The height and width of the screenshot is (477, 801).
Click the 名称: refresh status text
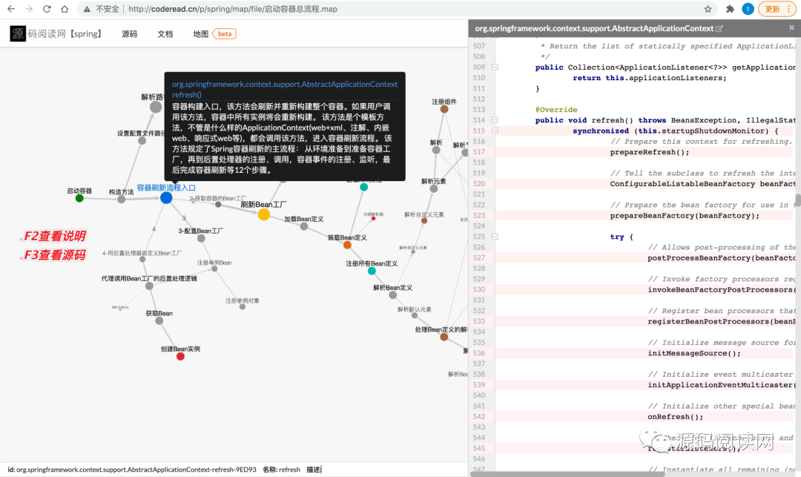pos(282,470)
